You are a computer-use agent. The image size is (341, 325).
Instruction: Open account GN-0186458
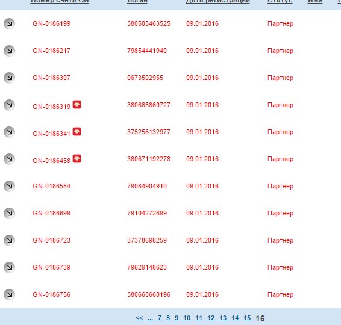[52, 161]
